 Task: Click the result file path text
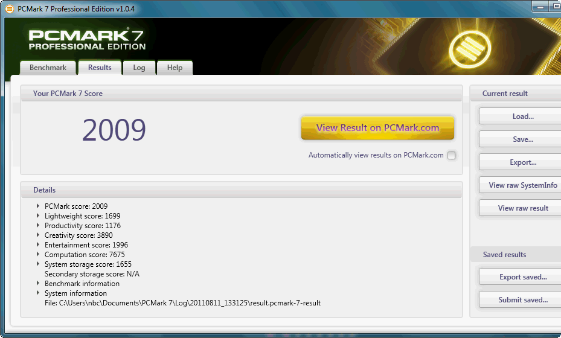(182, 303)
